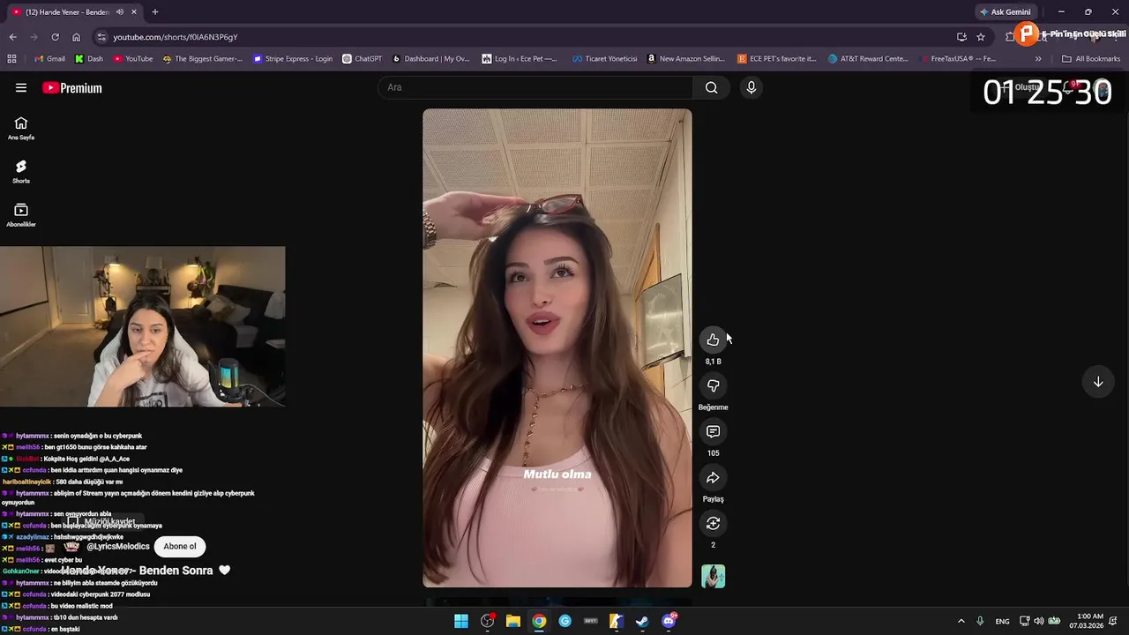Screen dimensions: 1129x635
Task: Open All Bookmarks folder
Action: [x=1091, y=59]
